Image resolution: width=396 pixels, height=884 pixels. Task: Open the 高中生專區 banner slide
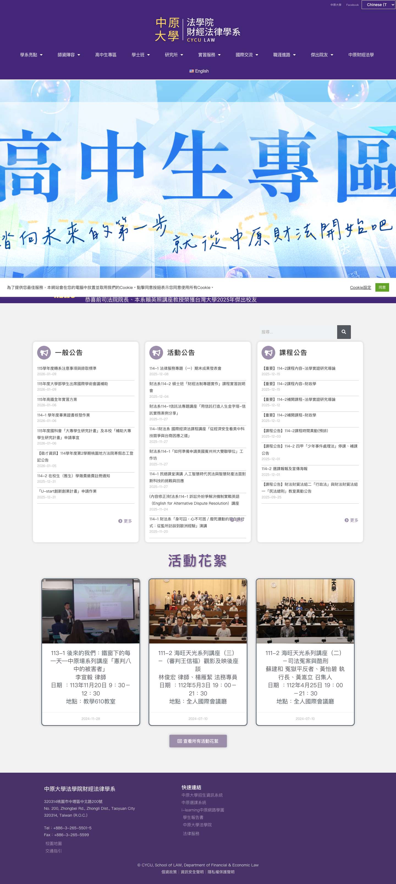pos(198,179)
